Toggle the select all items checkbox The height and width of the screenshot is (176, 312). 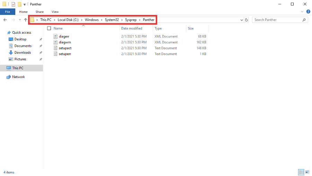click(49, 28)
